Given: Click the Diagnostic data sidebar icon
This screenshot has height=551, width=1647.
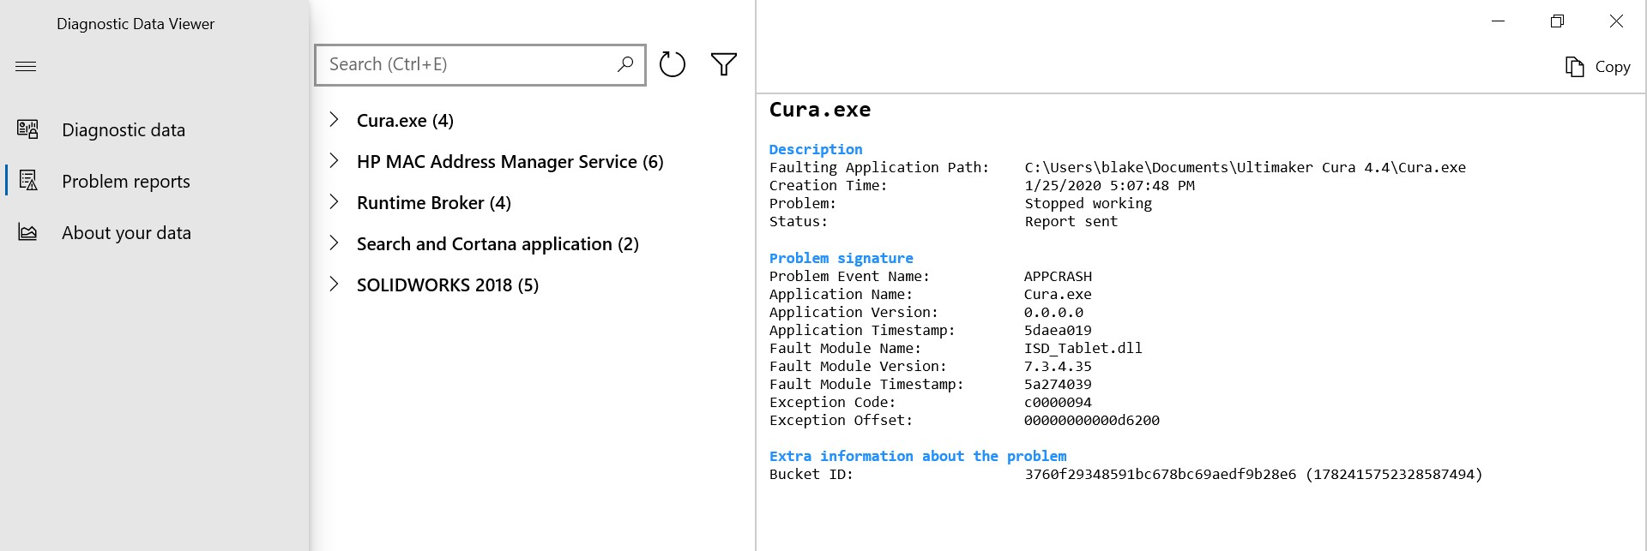Looking at the screenshot, I should [x=27, y=129].
